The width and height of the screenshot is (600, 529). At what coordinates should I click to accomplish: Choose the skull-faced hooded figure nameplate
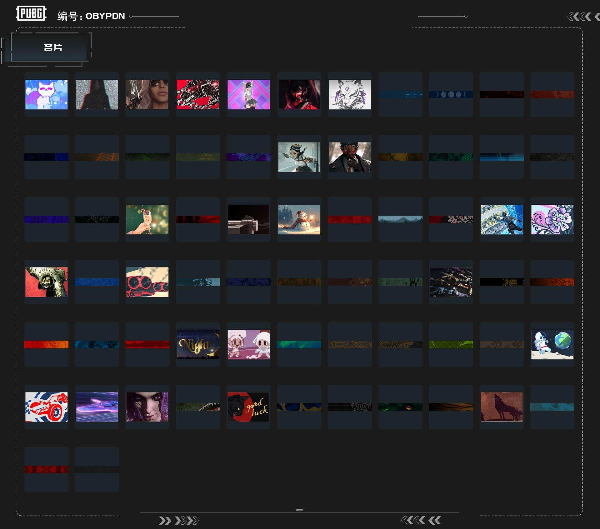click(46, 282)
